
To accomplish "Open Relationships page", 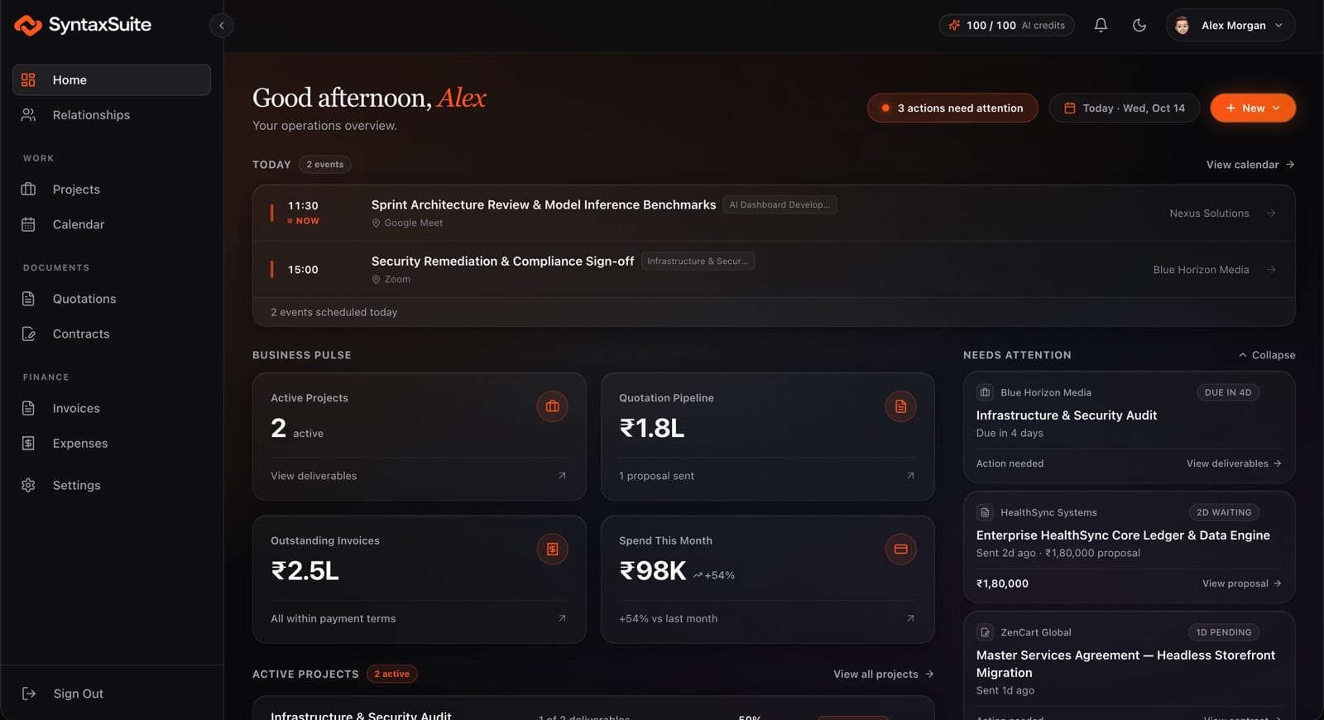I will pyautogui.click(x=112, y=115).
